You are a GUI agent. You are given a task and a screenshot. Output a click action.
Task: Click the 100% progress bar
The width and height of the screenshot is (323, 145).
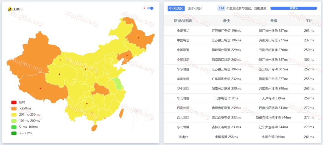coord(294,8)
